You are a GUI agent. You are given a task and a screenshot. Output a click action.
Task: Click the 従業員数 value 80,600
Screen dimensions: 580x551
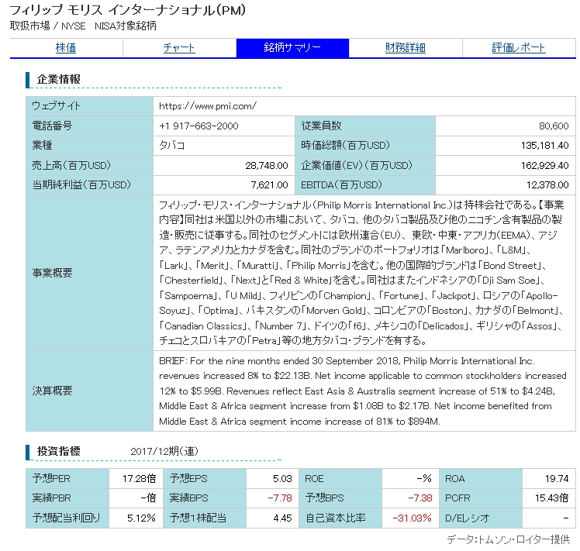(x=554, y=126)
